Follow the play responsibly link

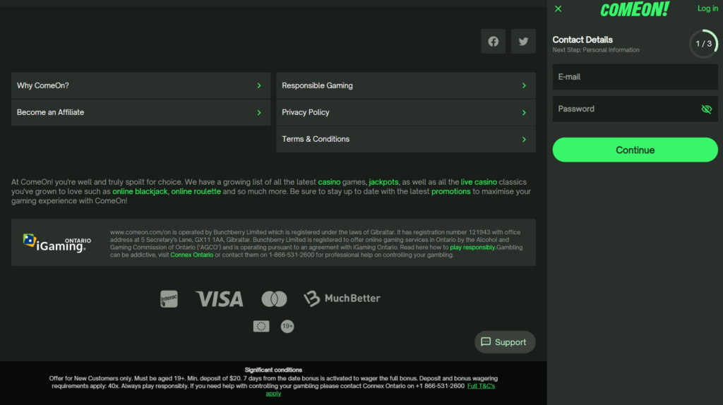(x=472, y=248)
